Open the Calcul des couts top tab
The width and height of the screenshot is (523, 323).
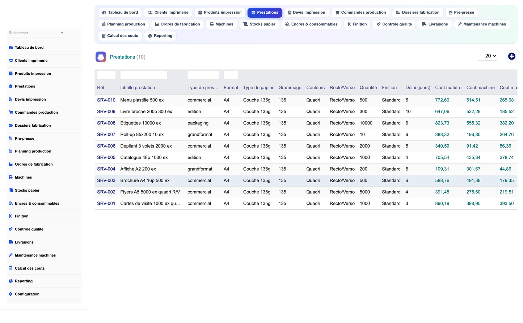point(120,36)
